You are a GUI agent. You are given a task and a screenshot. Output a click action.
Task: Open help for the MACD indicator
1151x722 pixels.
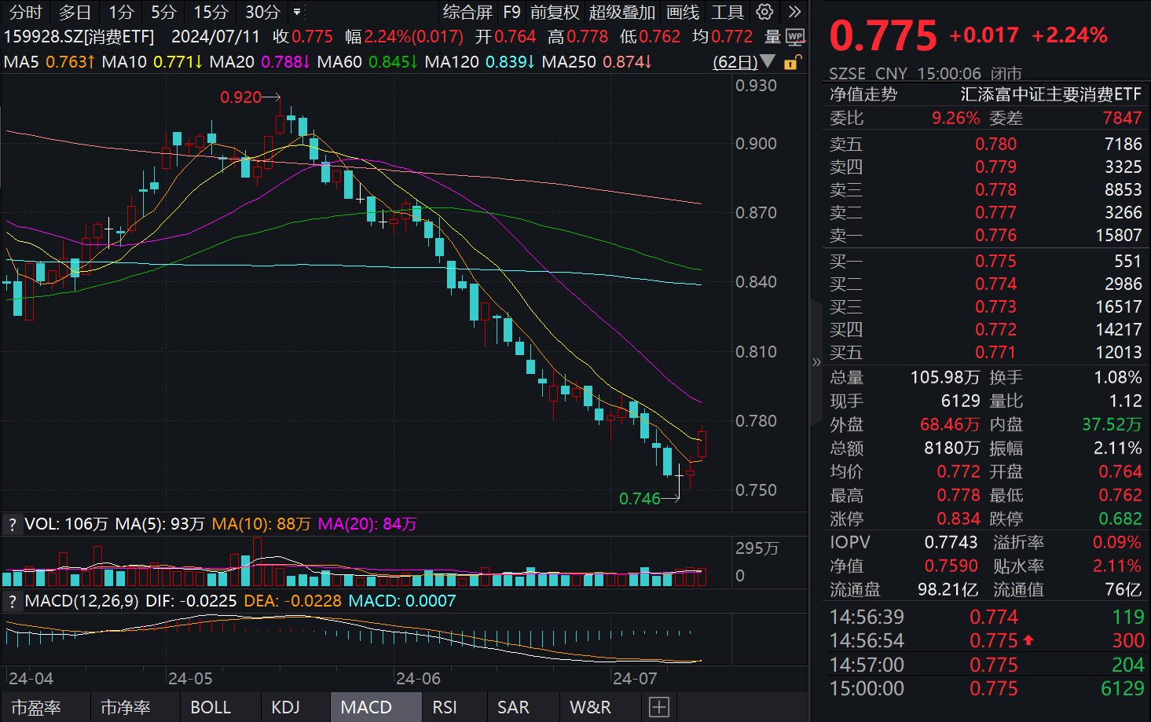point(12,601)
